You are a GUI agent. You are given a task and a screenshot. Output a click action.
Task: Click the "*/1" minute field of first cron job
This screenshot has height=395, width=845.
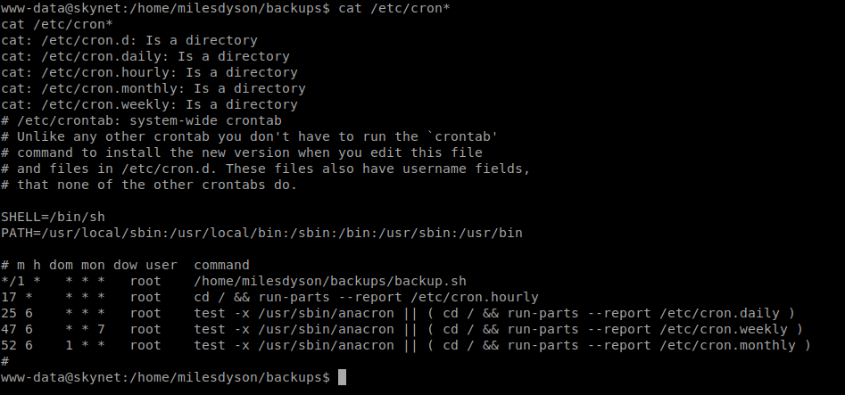[x=12, y=281]
